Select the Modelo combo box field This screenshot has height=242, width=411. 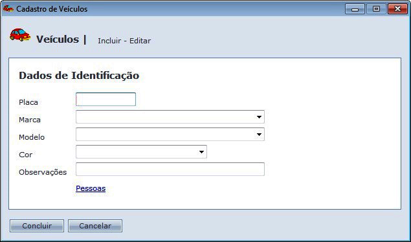[x=170, y=135]
